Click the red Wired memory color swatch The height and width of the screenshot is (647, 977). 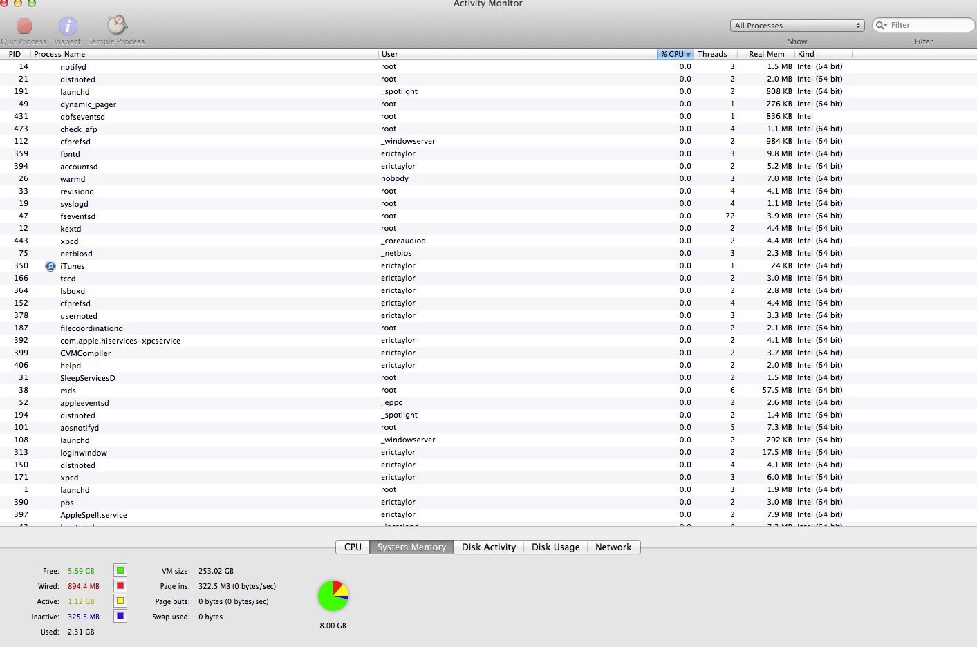(x=120, y=586)
